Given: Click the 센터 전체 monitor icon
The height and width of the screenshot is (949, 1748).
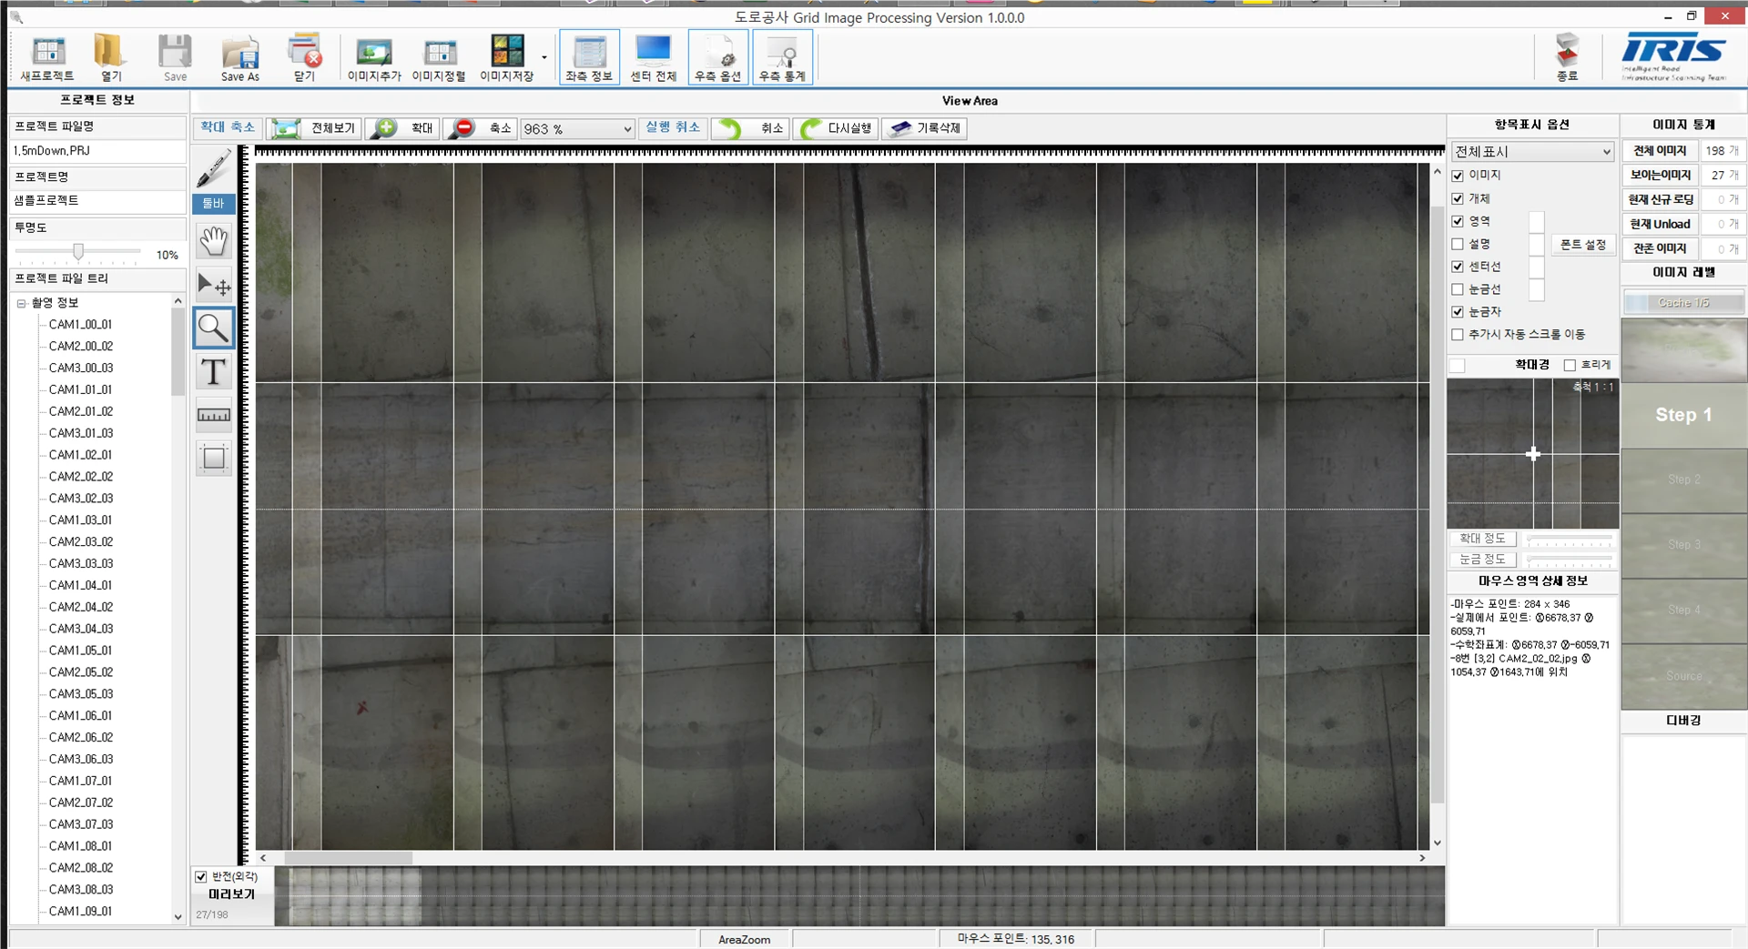Looking at the screenshot, I should pyautogui.click(x=654, y=57).
